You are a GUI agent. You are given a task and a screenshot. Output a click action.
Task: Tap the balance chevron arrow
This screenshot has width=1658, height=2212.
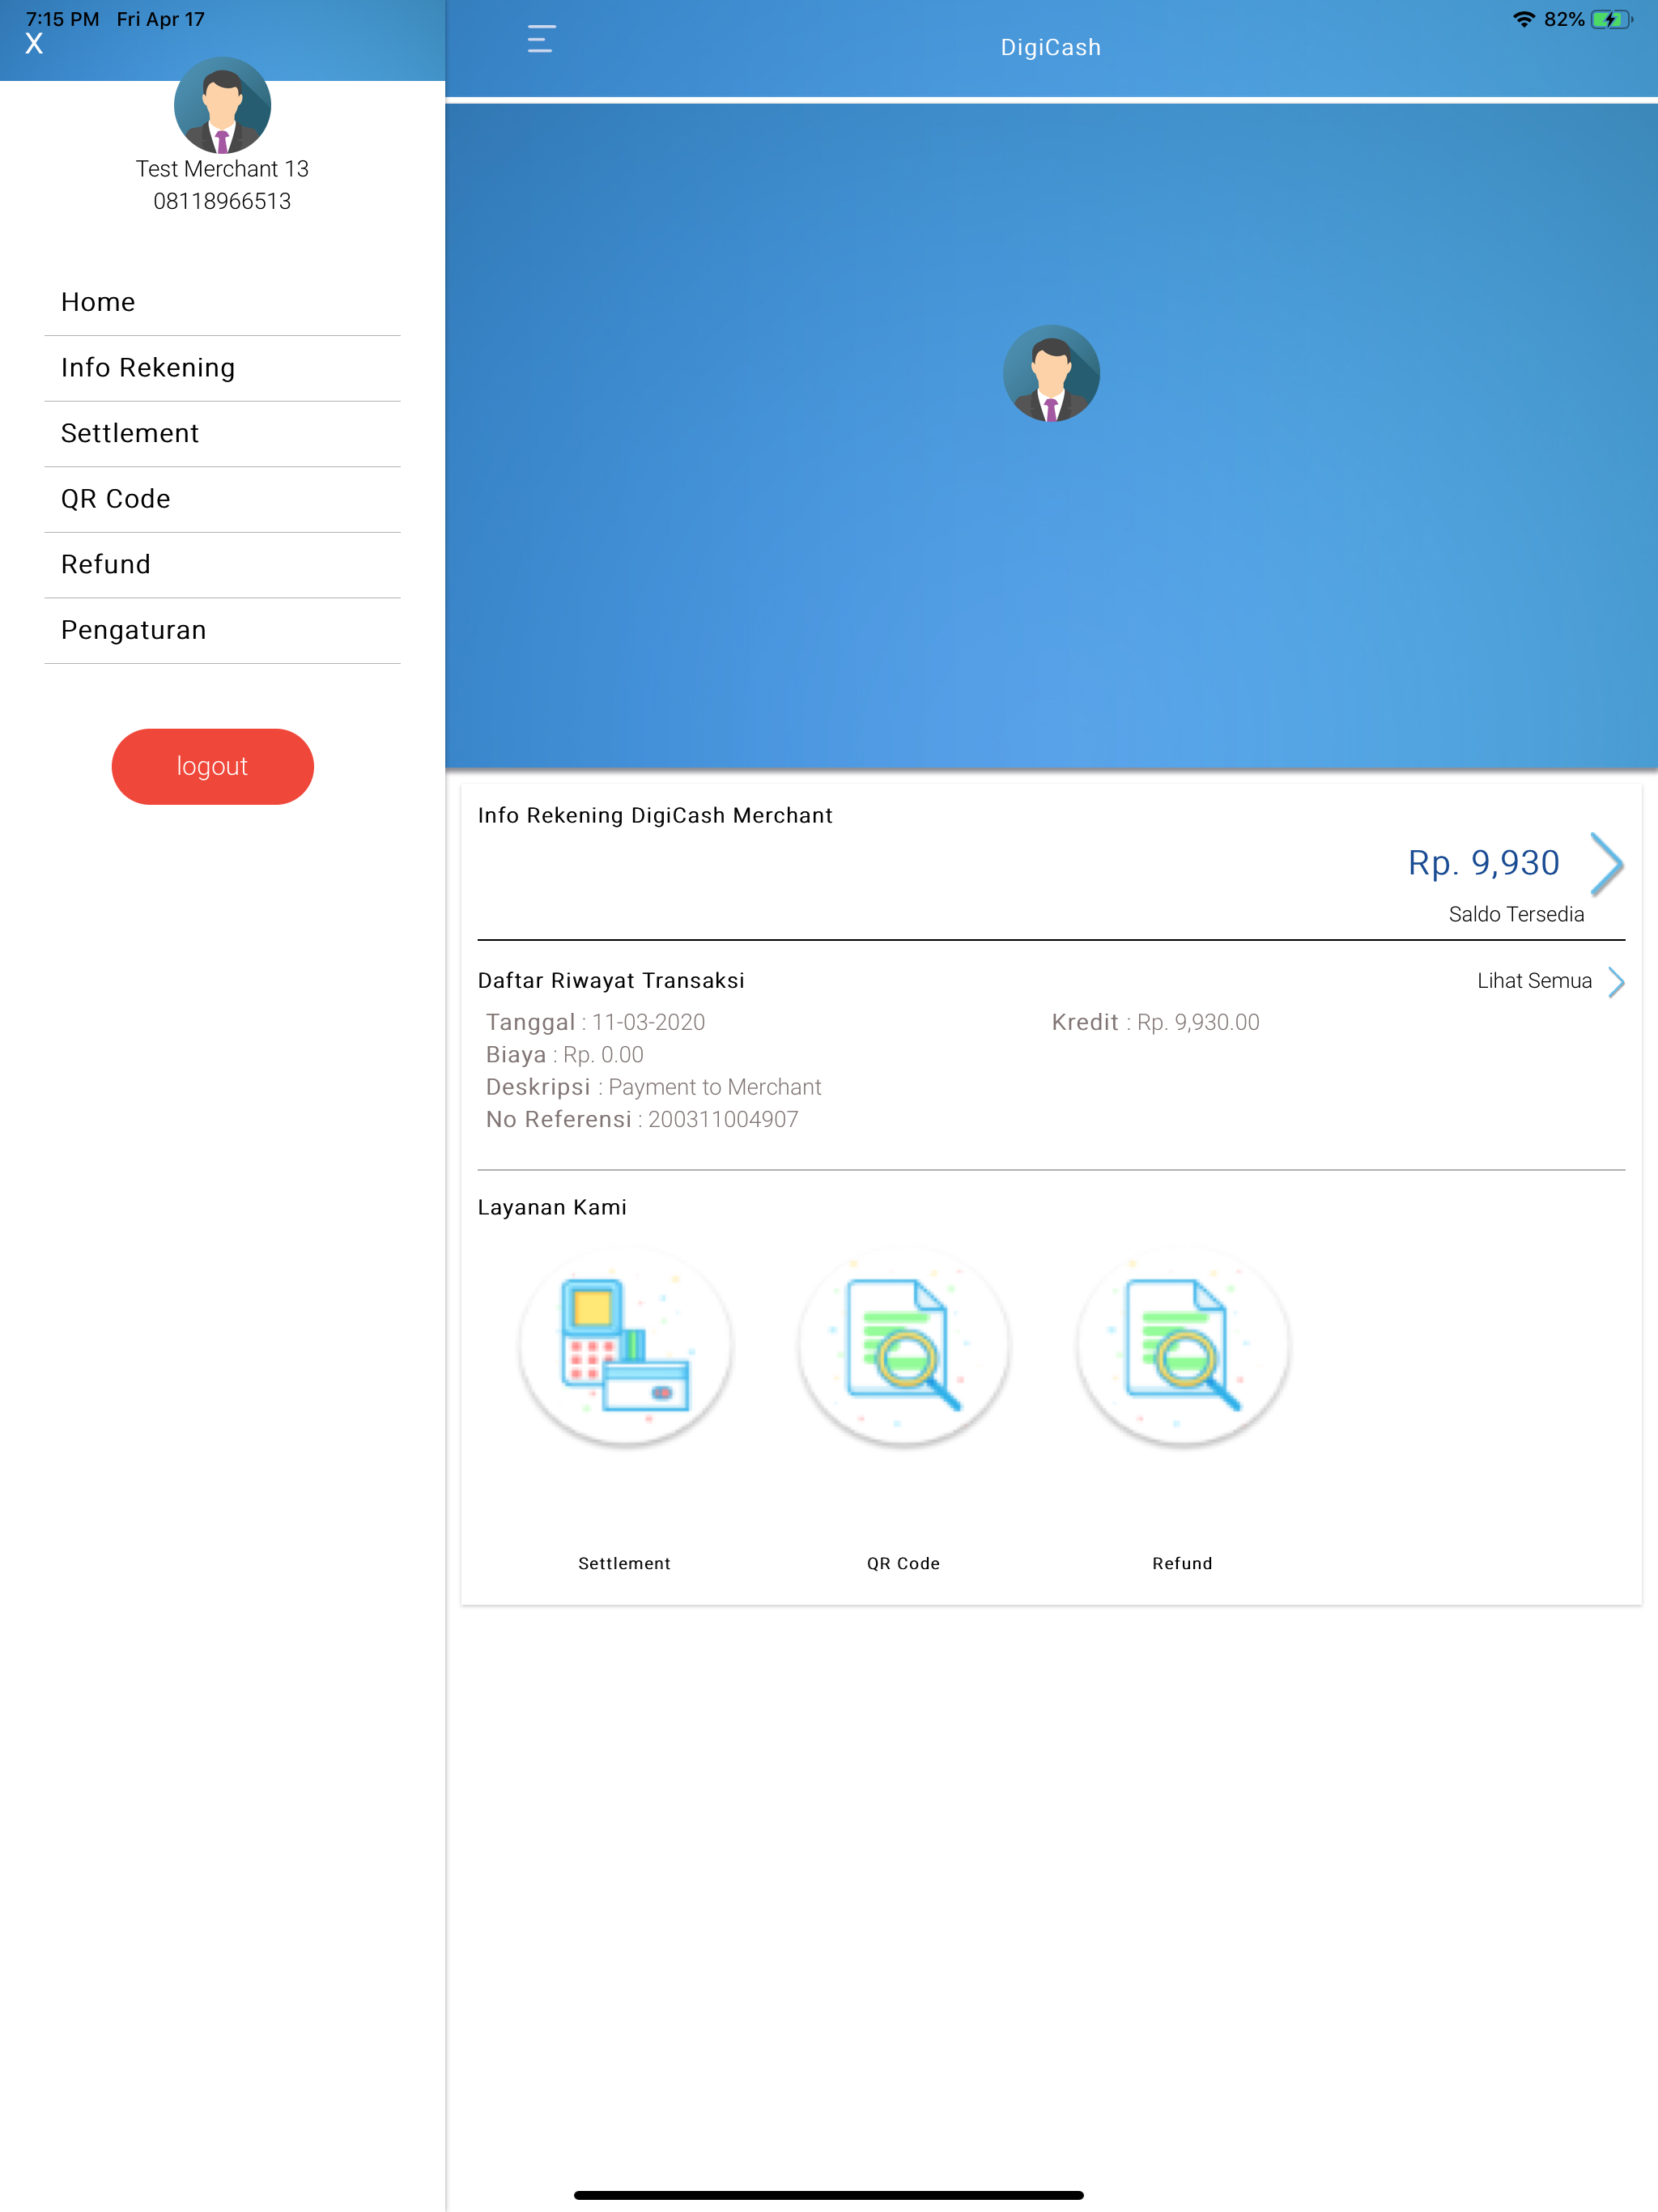tap(1607, 863)
